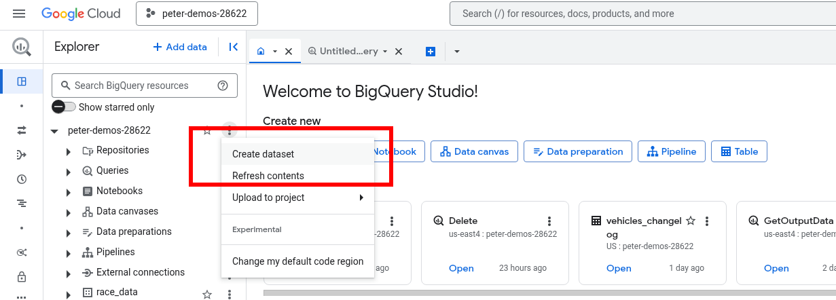Select Change my default code region
This screenshot has height=300, width=836.
[297, 261]
